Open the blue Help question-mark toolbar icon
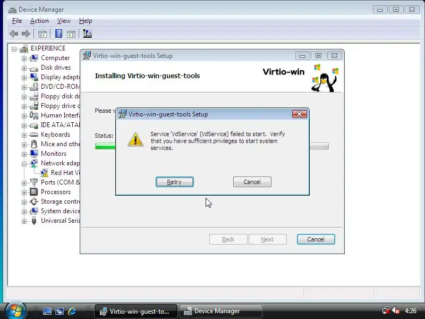Screen dimensions: 425x319 pyautogui.click(x=58, y=33)
